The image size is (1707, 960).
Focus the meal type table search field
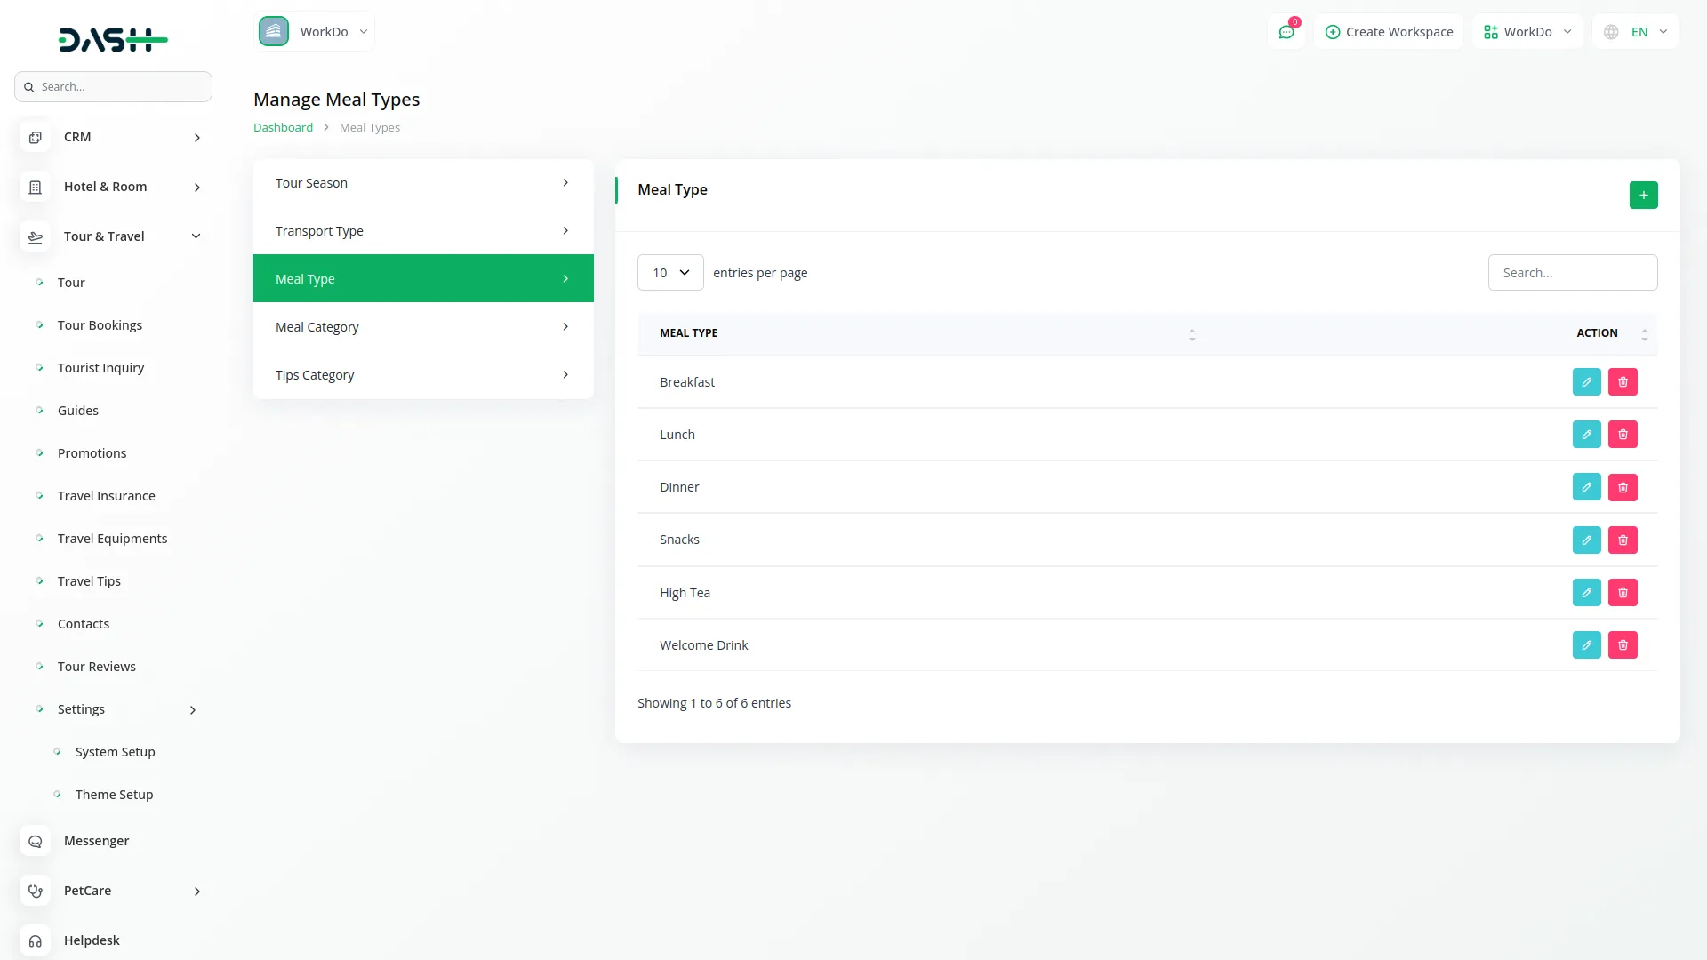point(1572,273)
